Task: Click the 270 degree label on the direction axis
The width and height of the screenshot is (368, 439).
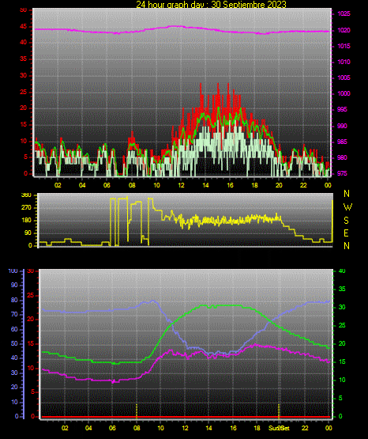Action: pos(27,208)
